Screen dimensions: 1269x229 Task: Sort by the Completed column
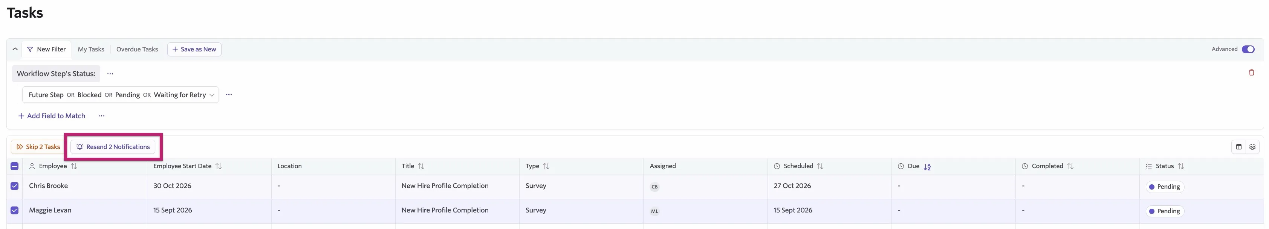click(x=1070, y=166)
